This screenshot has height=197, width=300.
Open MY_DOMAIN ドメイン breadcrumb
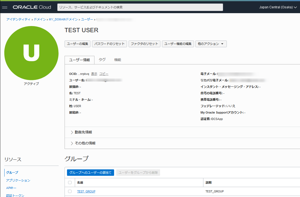tap(63, 19)
